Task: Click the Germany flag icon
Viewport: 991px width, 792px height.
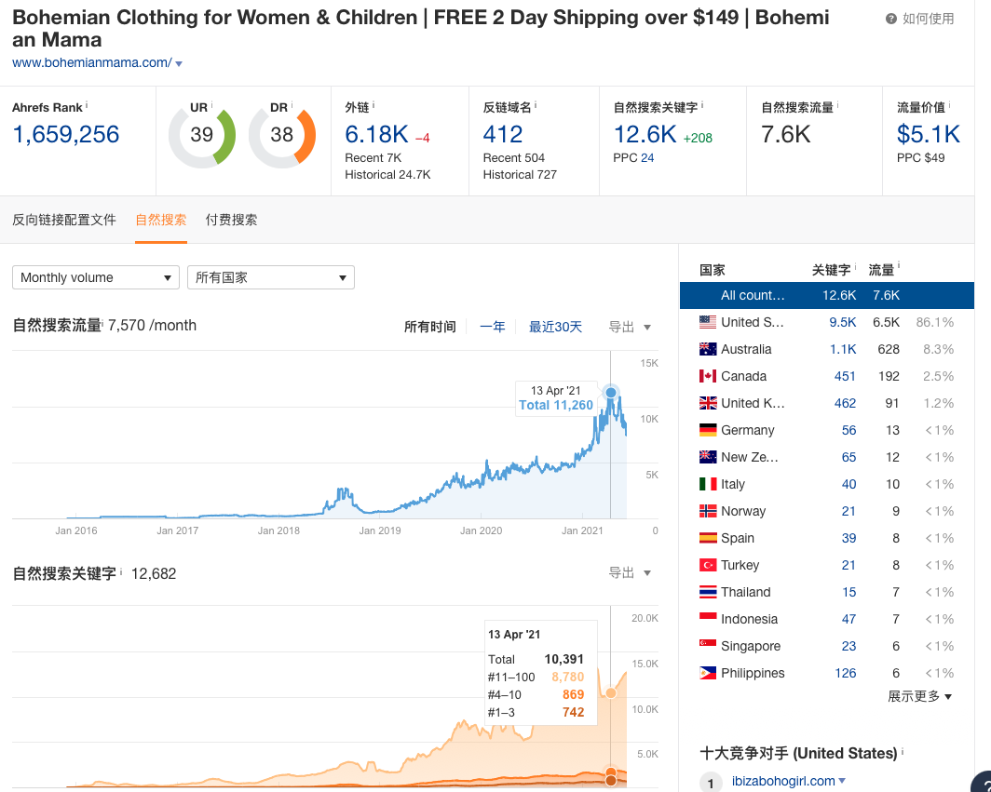Action: point(708,430)
